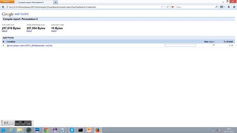The height and width of the screenshot is (133, 237).
Task: Open Report link under Full code size
Action: pos(5,31)
